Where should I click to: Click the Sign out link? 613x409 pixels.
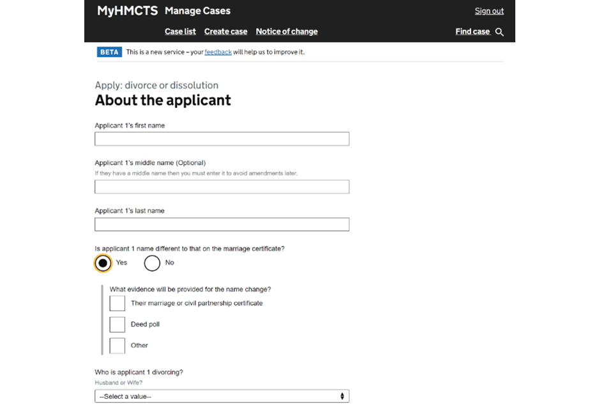click(489, 11)
